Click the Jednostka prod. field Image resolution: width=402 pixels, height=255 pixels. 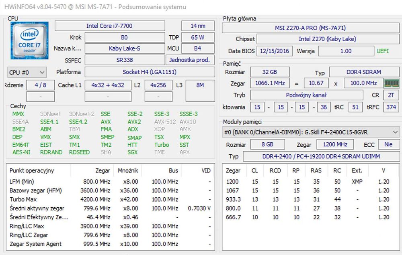(190, 60)
